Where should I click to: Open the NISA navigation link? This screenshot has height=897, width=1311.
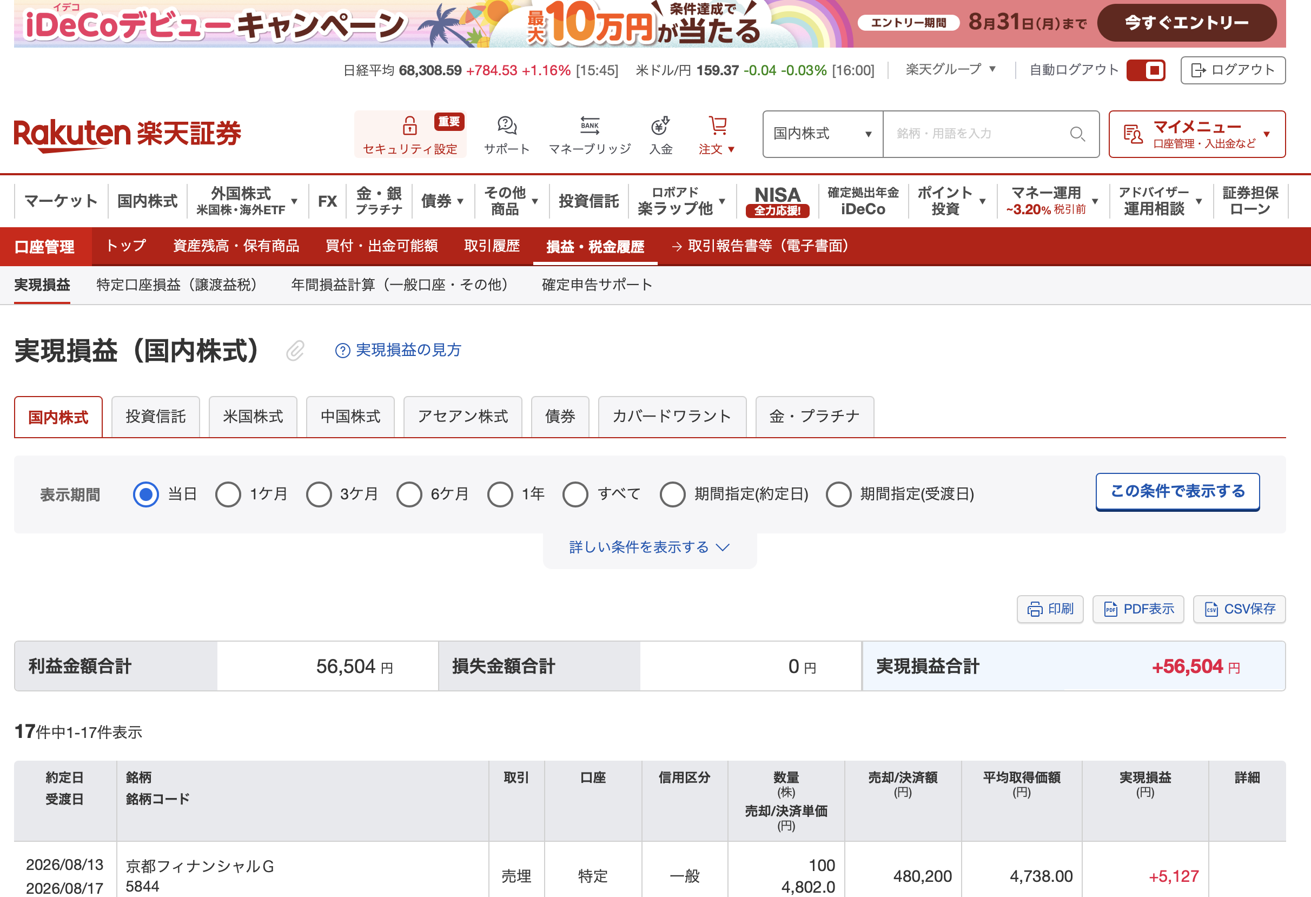click(x=777, y=201)
